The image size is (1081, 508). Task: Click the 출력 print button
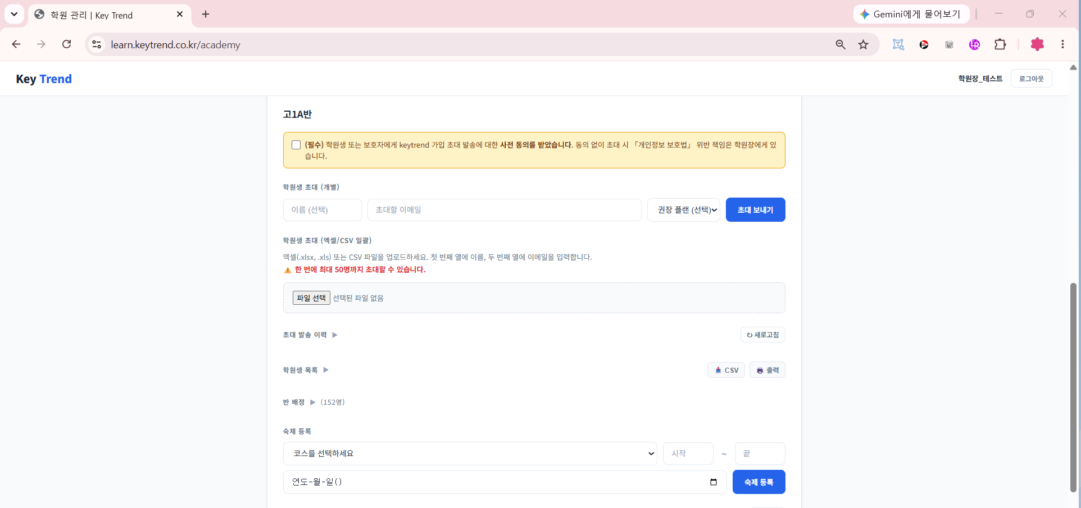click(x=767, y=370)
